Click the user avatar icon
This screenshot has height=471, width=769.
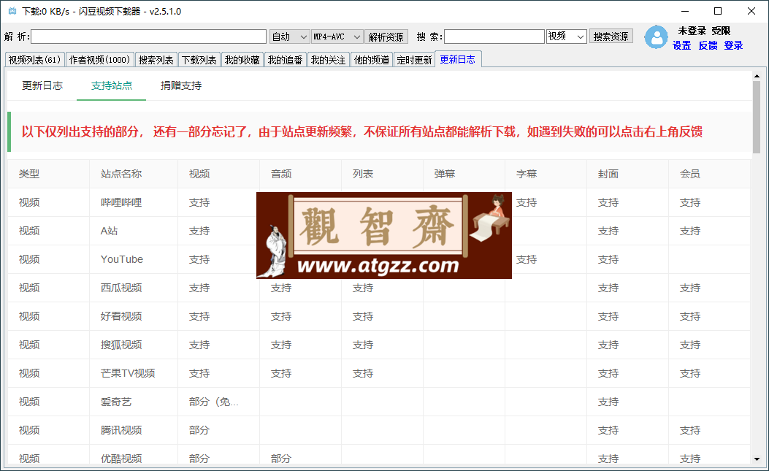657,37
